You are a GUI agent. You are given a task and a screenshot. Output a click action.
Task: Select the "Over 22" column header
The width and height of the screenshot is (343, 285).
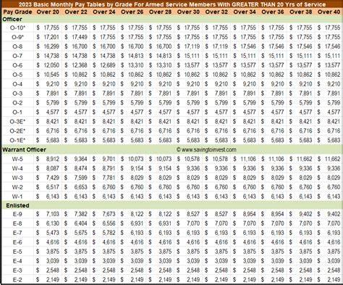(76, 12)
